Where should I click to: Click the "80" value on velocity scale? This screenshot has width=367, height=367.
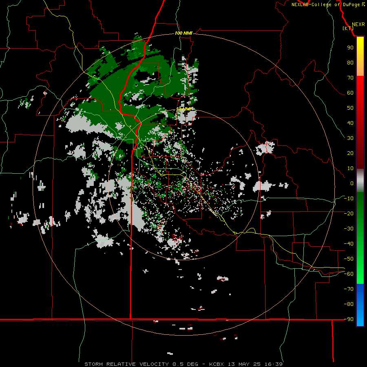(x=350, y=62)
